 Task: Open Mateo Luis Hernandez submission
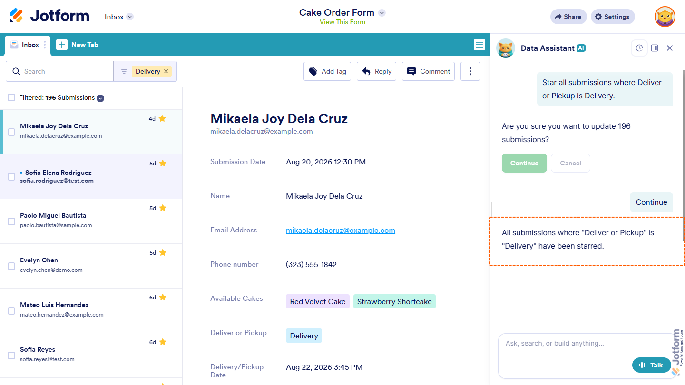pyautogui.click(x=91, y=311)
